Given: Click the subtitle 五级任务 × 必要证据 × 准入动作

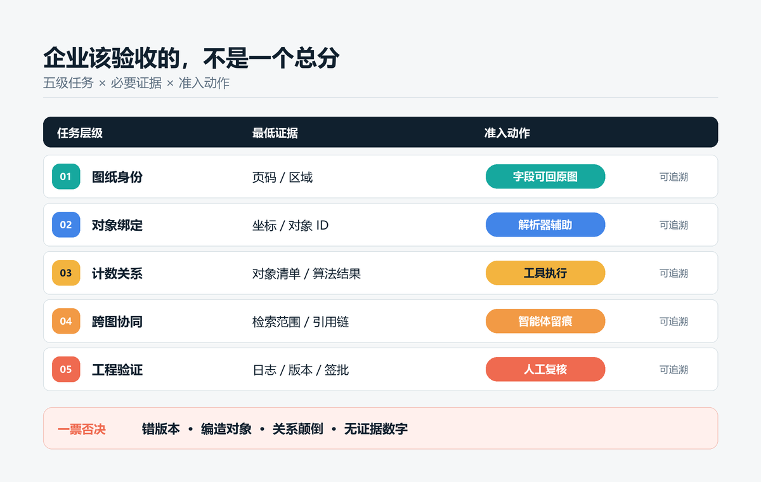Looking at the screenshot, I should pyautogui.click(x=136, y=83).
